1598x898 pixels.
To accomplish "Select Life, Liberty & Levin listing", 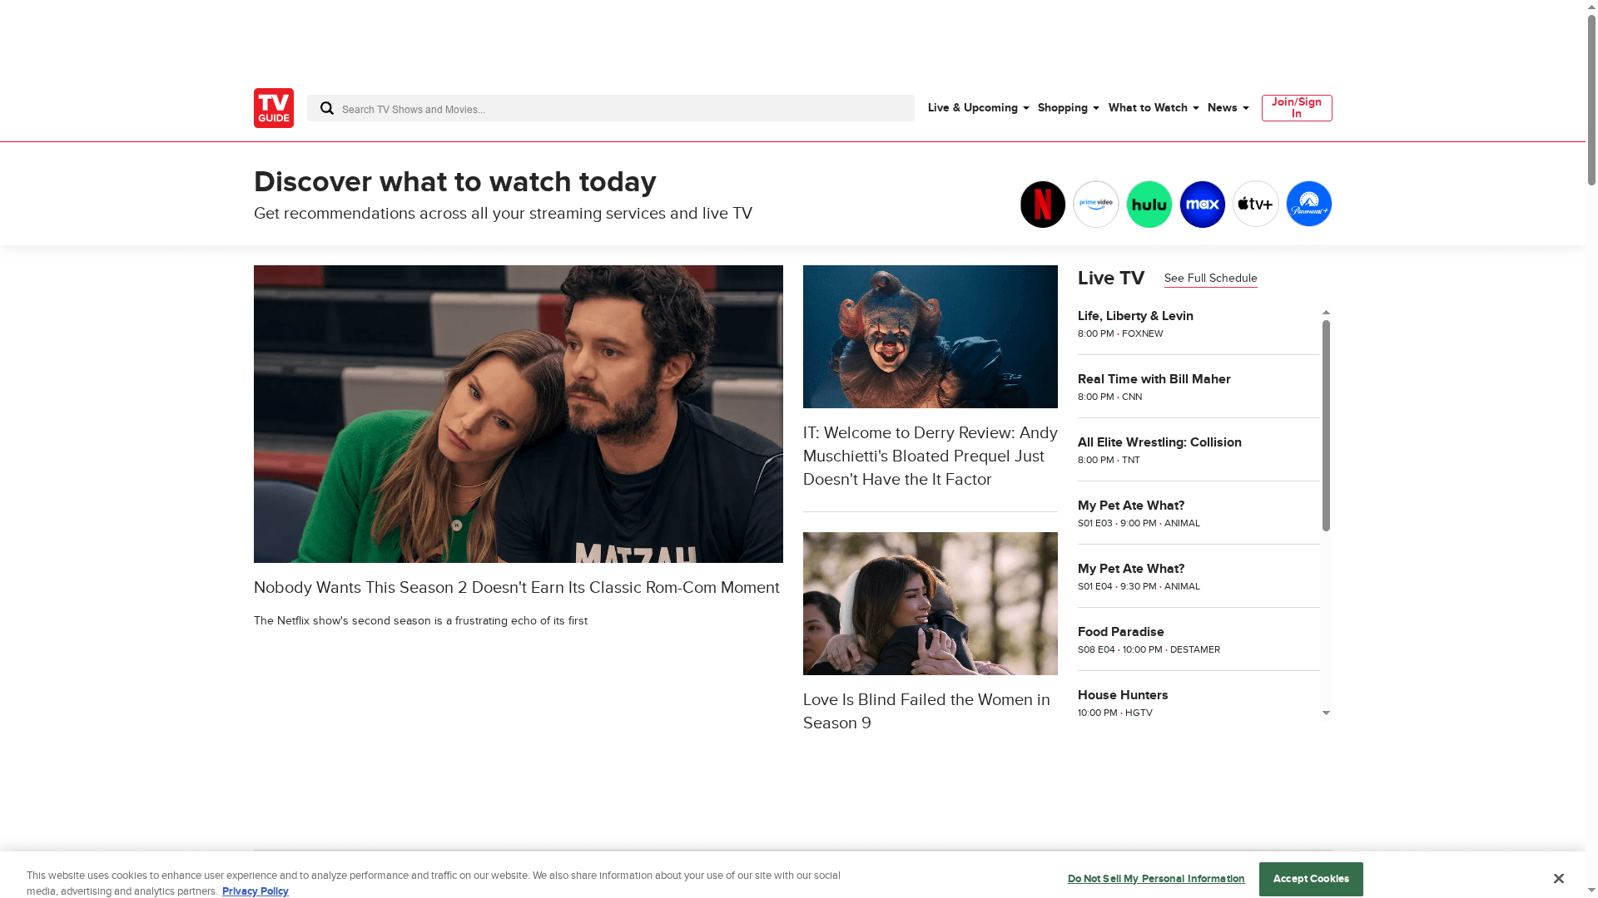I will pyautogui.click(x=1198, y=323).
